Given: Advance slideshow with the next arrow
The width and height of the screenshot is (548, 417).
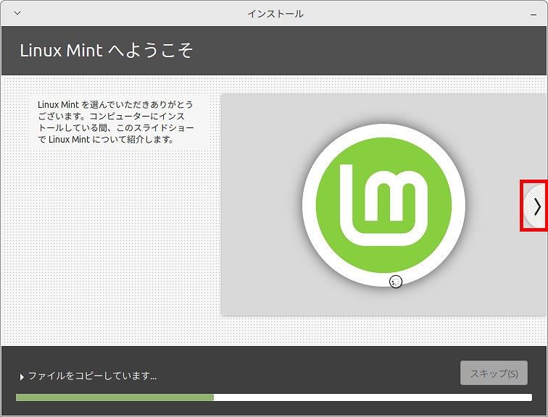Looking at the screenshot, I should (536, 206).
